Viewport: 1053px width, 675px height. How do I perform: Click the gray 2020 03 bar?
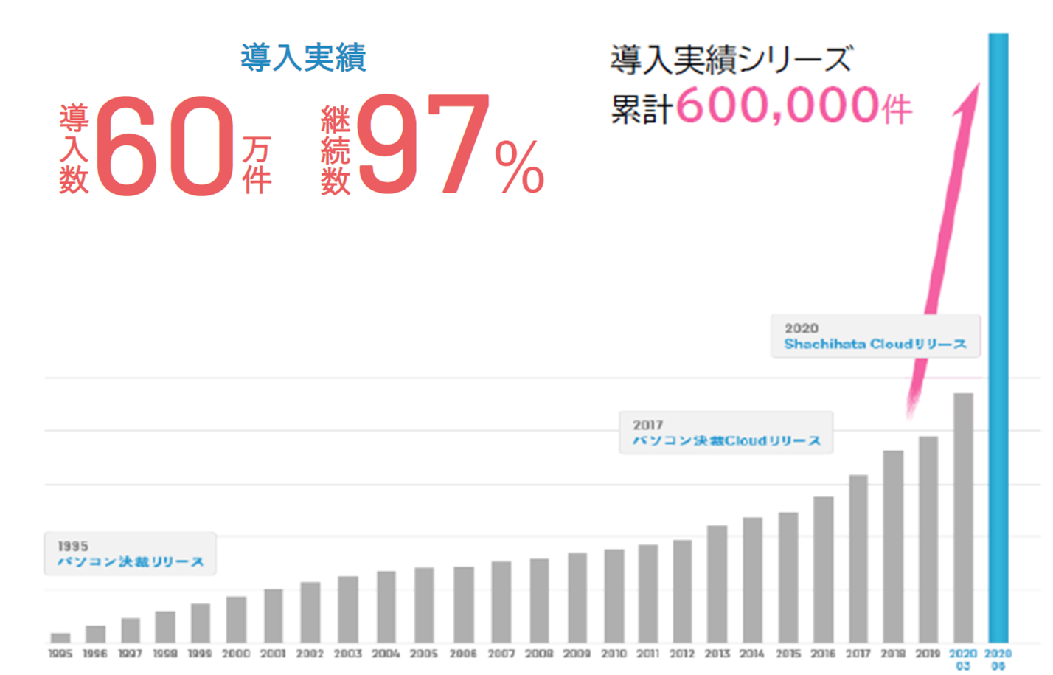click(962, 516)
